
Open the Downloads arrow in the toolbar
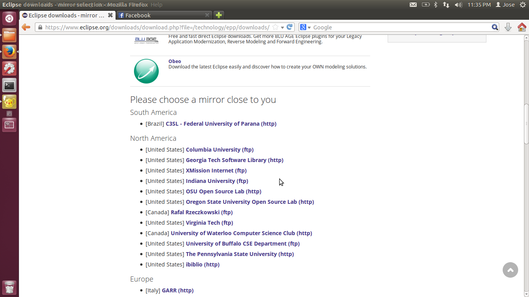tap(508, 27)
